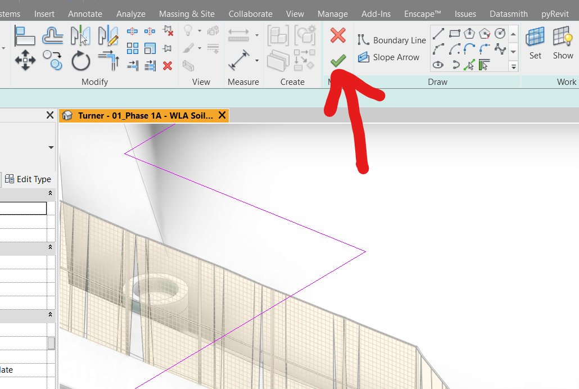Select the Center-Ends Arc tool
579x389 pixels.
(455, 49)
